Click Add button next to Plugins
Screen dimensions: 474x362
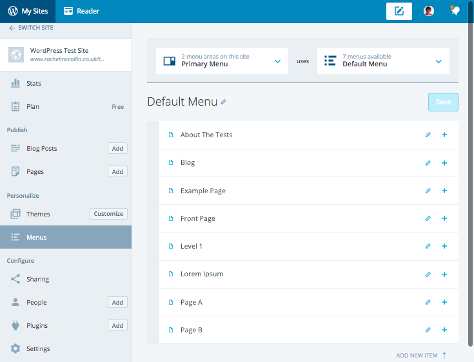click(x=117, y=325)
